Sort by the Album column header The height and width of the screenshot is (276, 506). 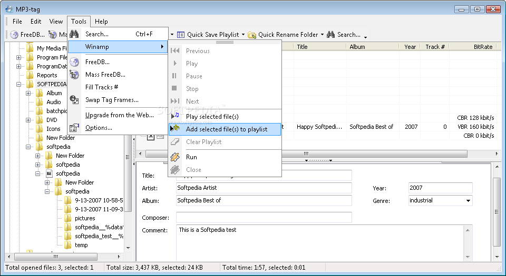(x=373, y=47)
